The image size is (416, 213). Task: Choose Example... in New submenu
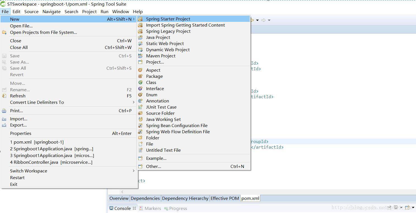pyautogui.click(x=194, y=158)
